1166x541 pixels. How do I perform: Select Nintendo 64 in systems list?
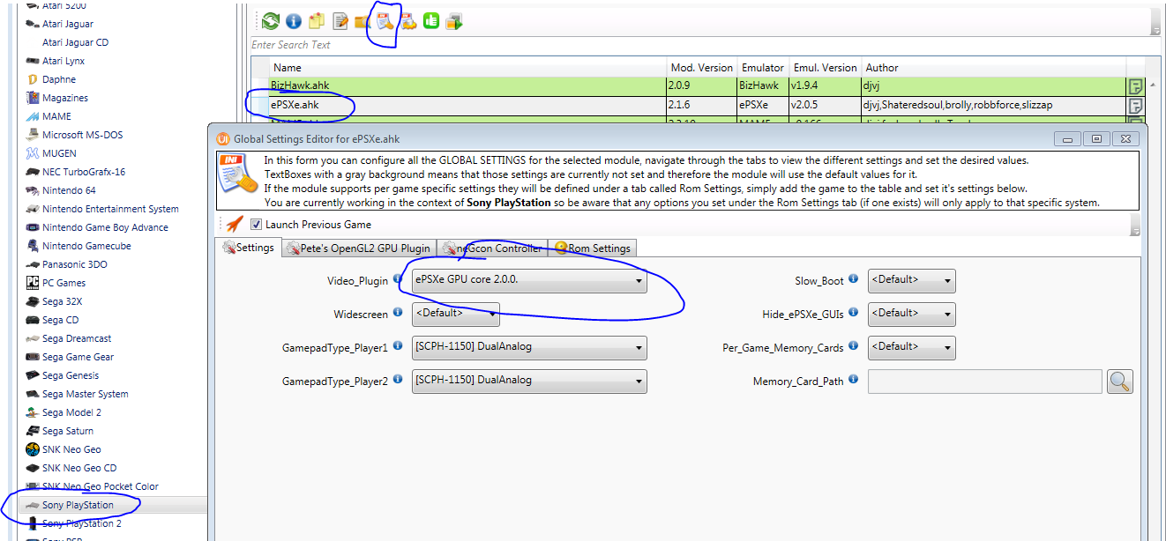tap(69, 190)
